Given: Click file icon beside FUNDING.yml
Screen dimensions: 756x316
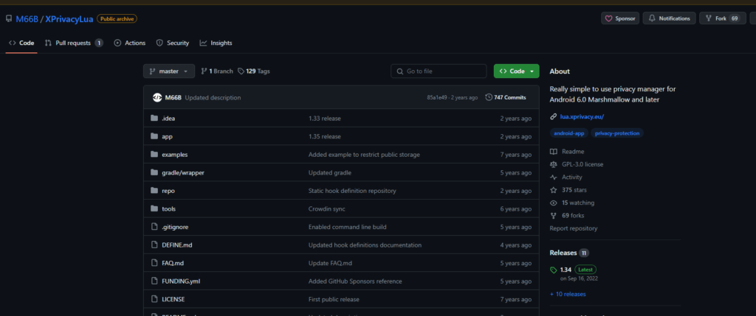Looking at the screenshot, I should click(x=154, y=281).
